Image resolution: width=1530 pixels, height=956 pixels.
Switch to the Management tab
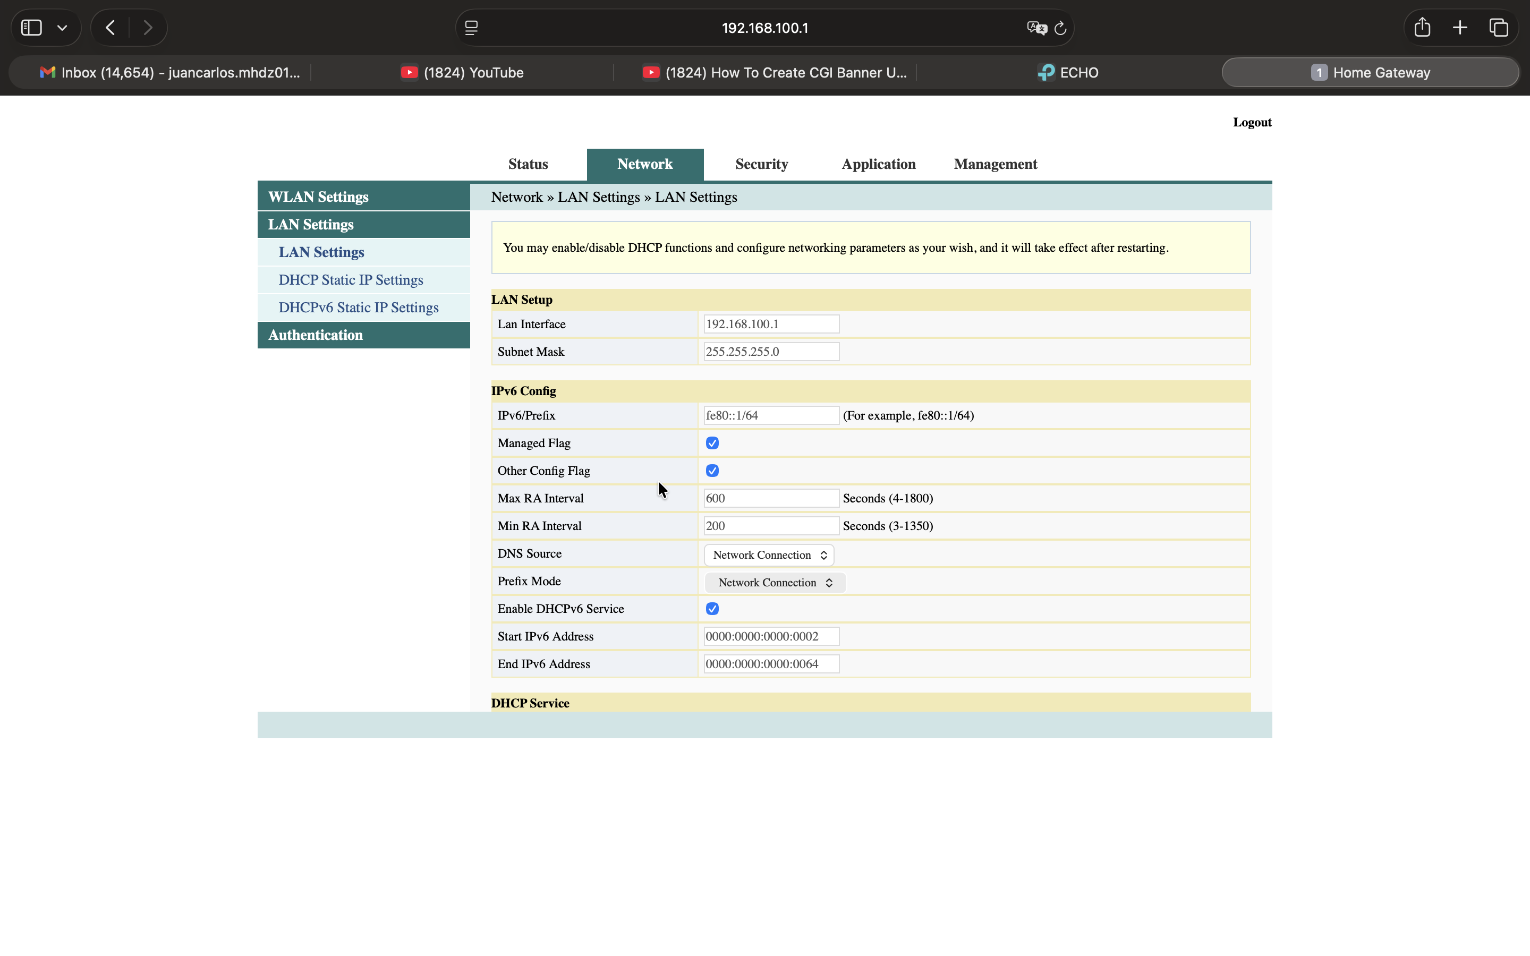(995, 165)
